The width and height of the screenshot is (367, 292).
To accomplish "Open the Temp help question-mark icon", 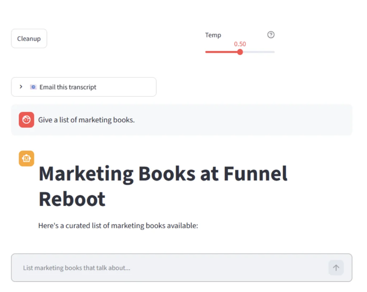I will pyautogui.click(x=271, y=35).
